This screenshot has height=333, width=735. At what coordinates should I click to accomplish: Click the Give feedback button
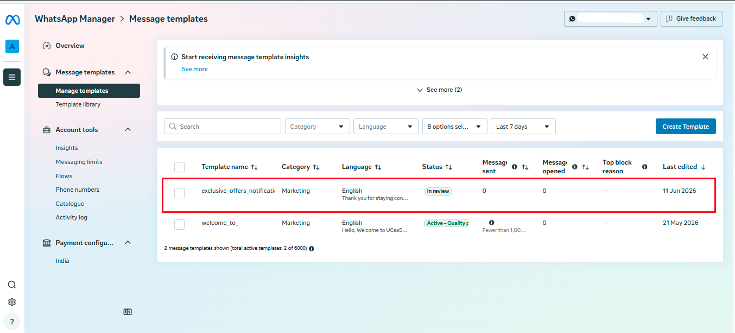692,18
